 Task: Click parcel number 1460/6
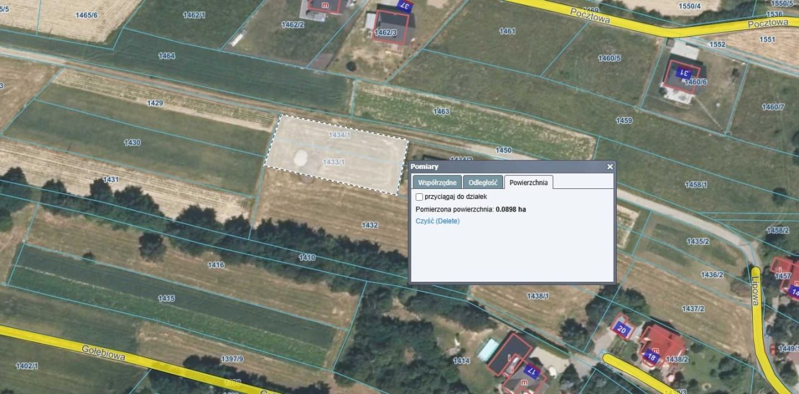[x=695, y=82]
